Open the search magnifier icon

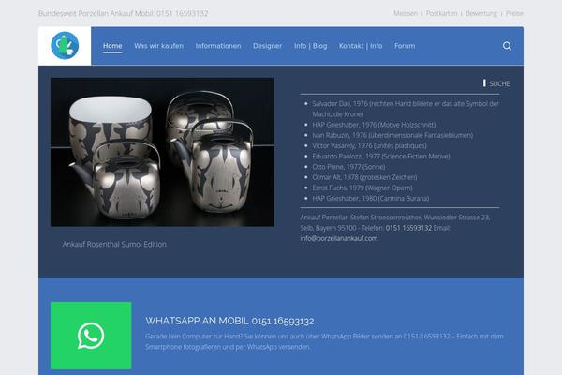click(x=507, y=46)
